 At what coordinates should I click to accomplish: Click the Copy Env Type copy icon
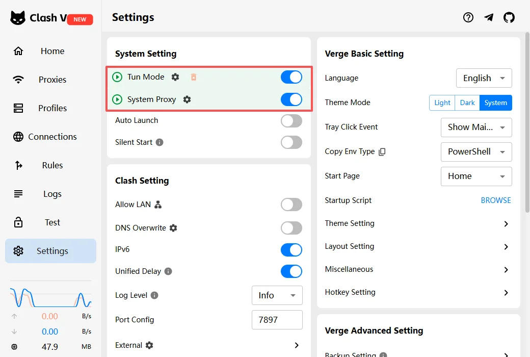[382, 151]
